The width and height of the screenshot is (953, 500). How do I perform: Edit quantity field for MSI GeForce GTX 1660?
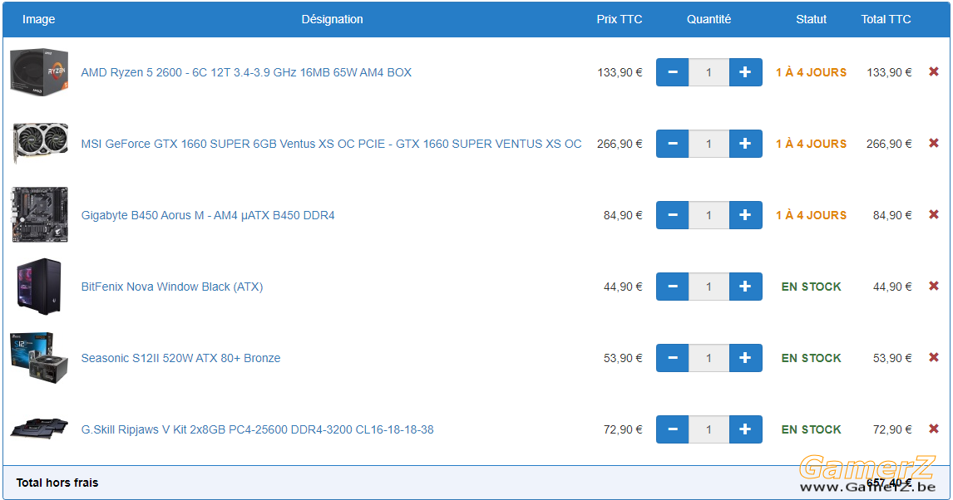point(709,144)
